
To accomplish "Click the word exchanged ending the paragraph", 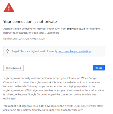I will point(10,98).
